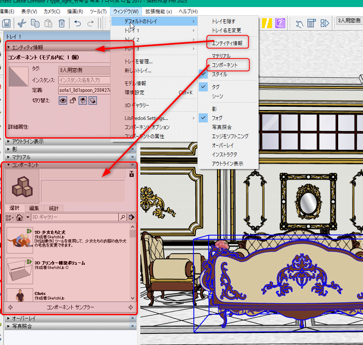The width and height of the screenshot is (363, 345).
Task: Click the Redo arrow icon
Action: point(91,23)
